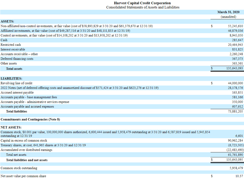Image resolution: width=244 pixels, height=178 pixels.
Task: Select 'Accumulated over distributed earnings' label
Action: (x=26, y=150)
